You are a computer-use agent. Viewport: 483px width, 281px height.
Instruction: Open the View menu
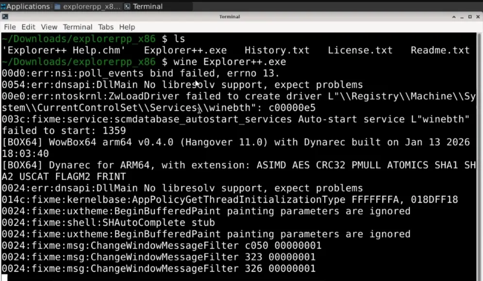point(49,27)
